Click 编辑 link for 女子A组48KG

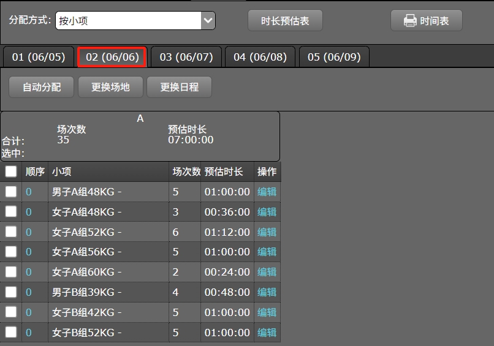tap(267, 212)
